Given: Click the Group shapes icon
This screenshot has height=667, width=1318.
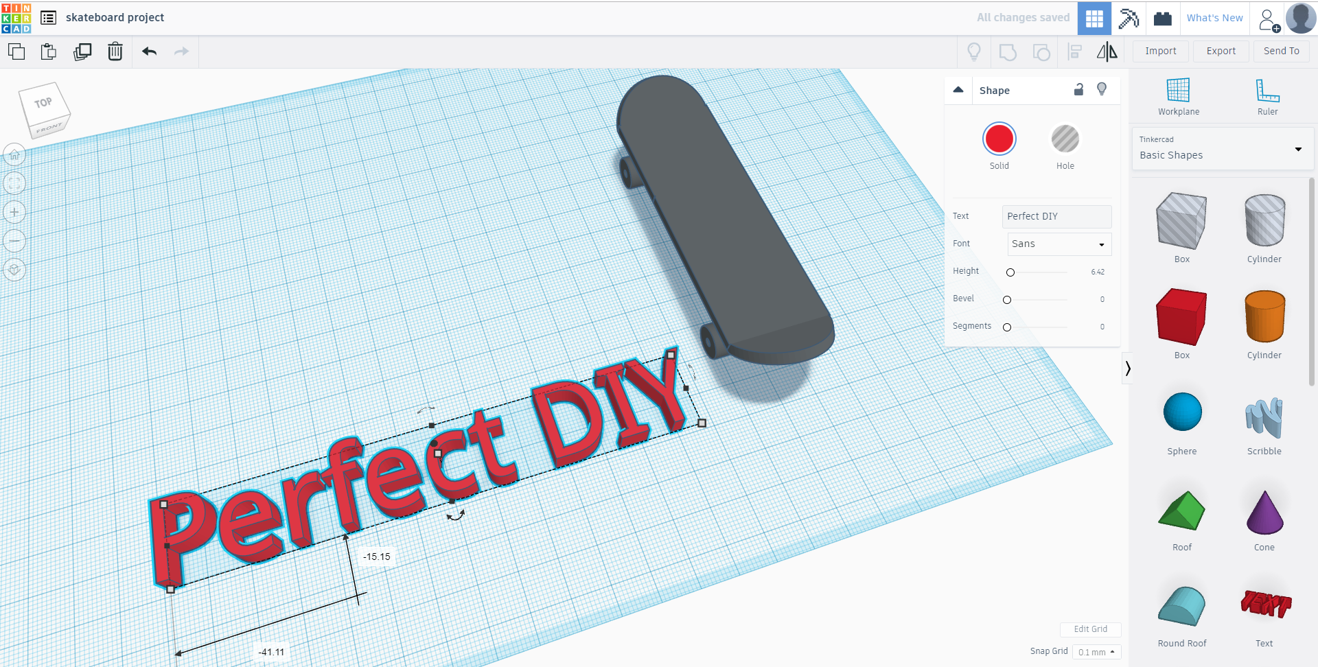Looking at the screenshot, I should coord(1008,52).
